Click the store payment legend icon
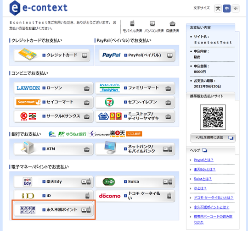This screenshot has height=231, width=248. (172, 24)
